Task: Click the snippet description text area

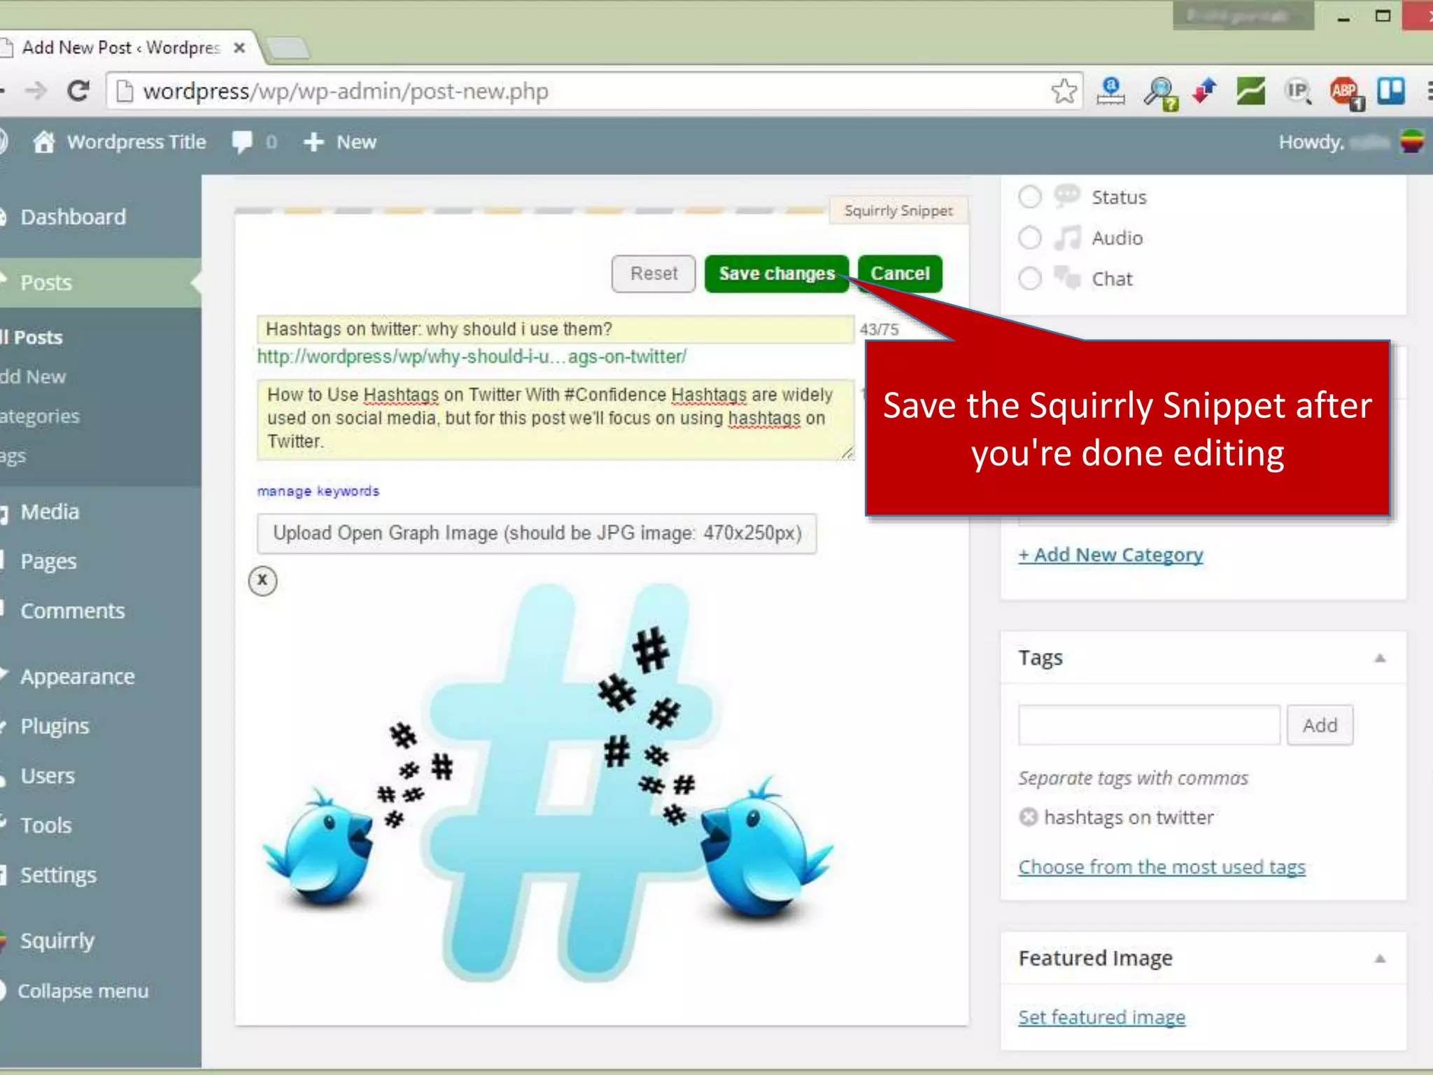Action: 556,419
